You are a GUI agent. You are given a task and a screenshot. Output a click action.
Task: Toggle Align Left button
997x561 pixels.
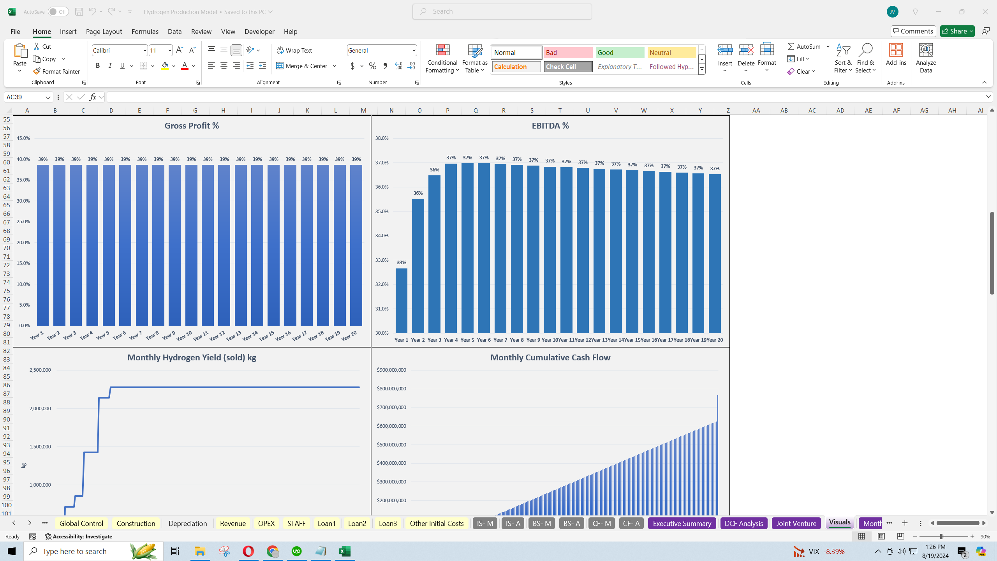tap(211, 66)
